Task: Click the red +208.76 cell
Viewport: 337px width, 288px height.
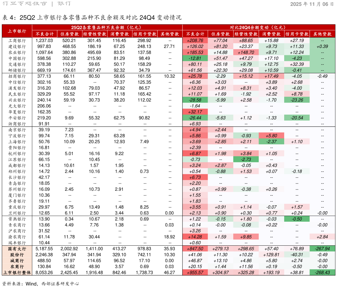Action: coord(195,41)
